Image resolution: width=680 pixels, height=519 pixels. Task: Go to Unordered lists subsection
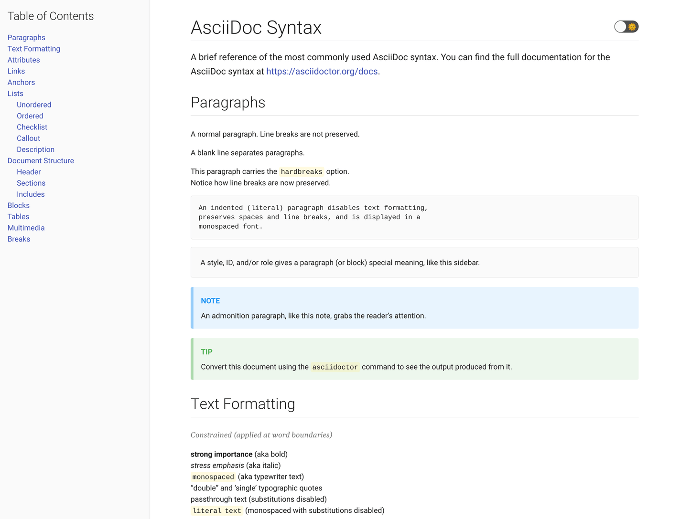coord(34,105)
